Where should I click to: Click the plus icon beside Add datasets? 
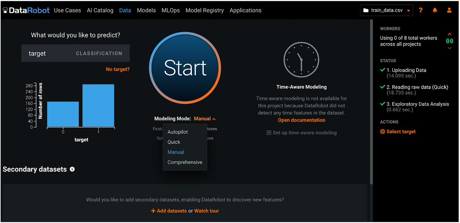pyautogui.click(x=153, y=211)
